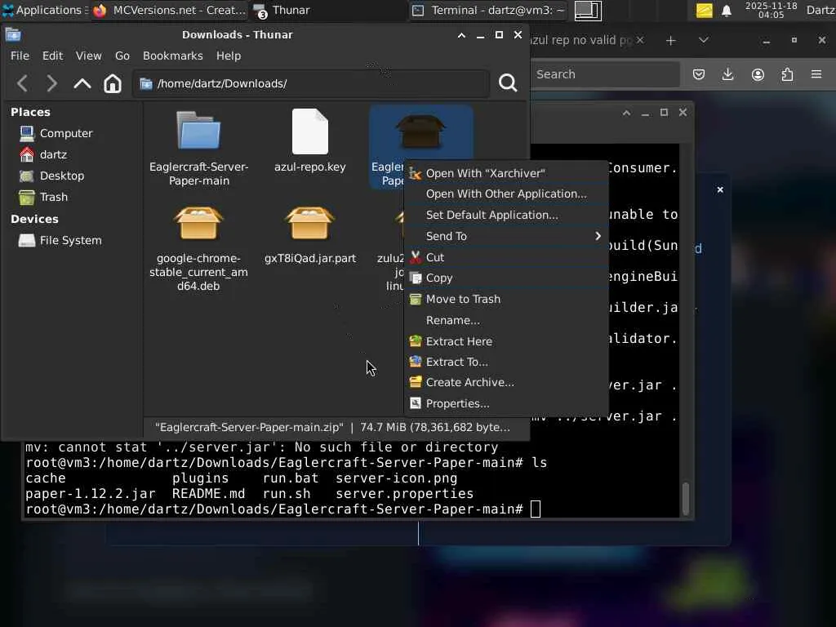
Task: Go back in Thunar navigation
Action: (22, 83)
